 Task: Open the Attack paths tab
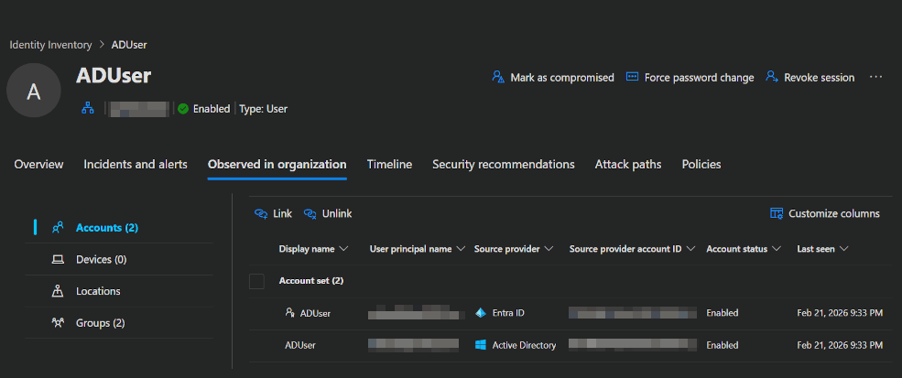[x=628, y=165]
